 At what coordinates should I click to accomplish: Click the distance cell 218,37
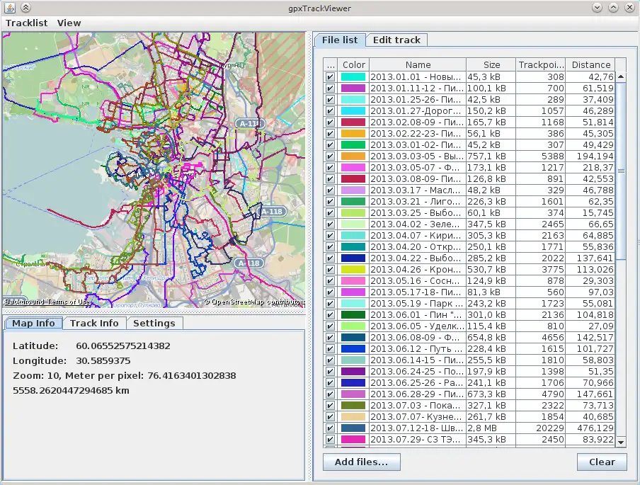[x=590, y=167]
